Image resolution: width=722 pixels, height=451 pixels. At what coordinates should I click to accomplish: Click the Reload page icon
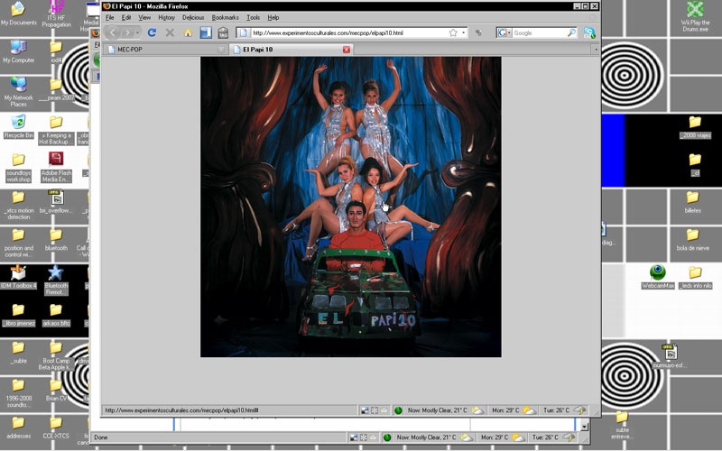[x=152, y=32]
